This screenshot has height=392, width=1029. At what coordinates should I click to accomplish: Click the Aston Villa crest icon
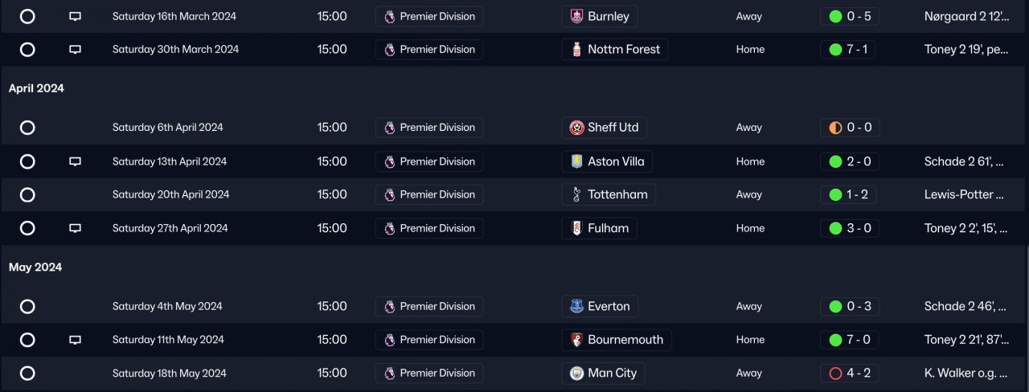pos(576,161)
